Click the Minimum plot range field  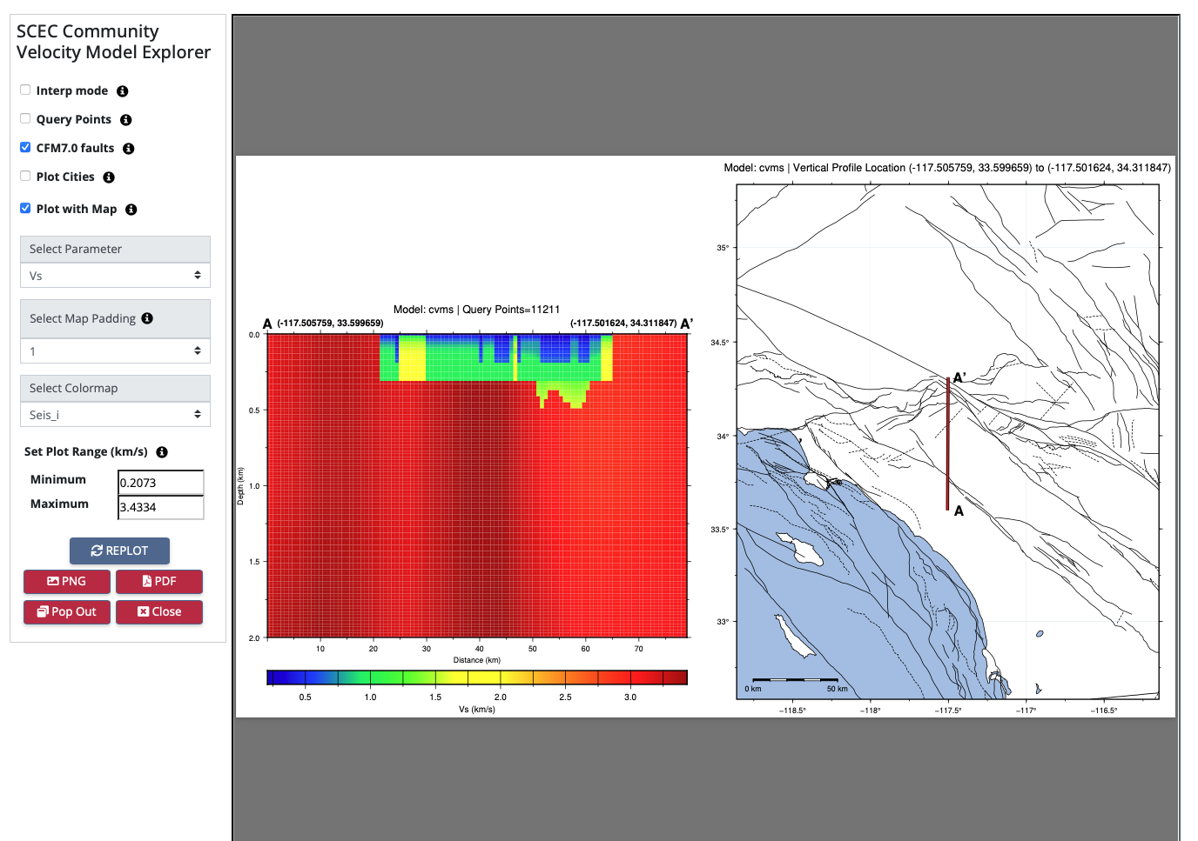160,483
